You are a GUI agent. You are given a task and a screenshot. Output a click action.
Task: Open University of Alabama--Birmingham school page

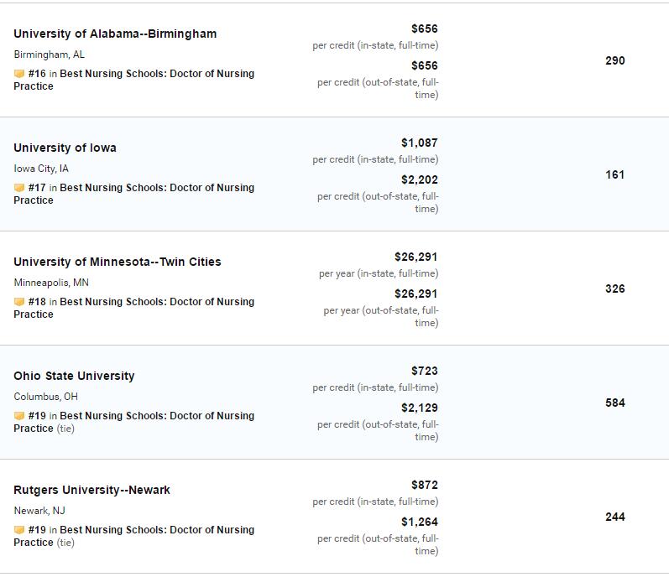115,34
